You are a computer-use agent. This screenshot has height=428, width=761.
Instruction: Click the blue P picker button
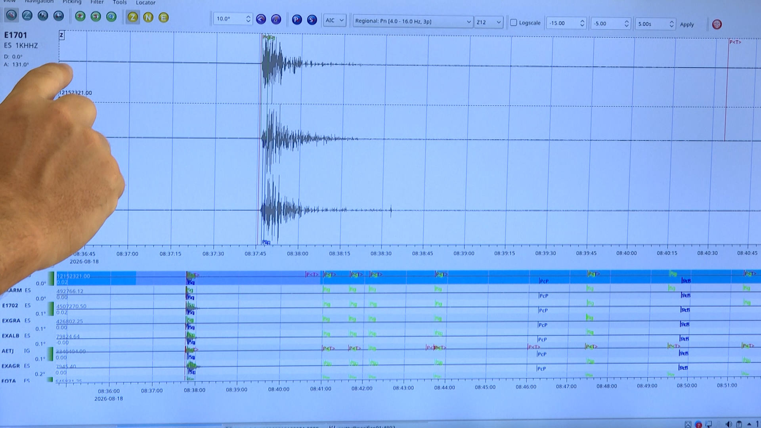(x=296, y=19)
